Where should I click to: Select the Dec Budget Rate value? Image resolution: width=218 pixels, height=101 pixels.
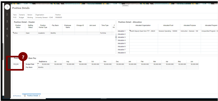click(x=118, y=64)
